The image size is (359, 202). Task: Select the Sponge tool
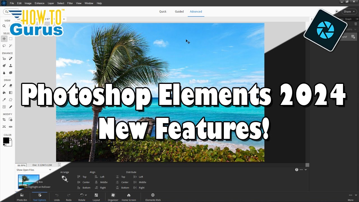pyautogui.click(x=11, y=73)
